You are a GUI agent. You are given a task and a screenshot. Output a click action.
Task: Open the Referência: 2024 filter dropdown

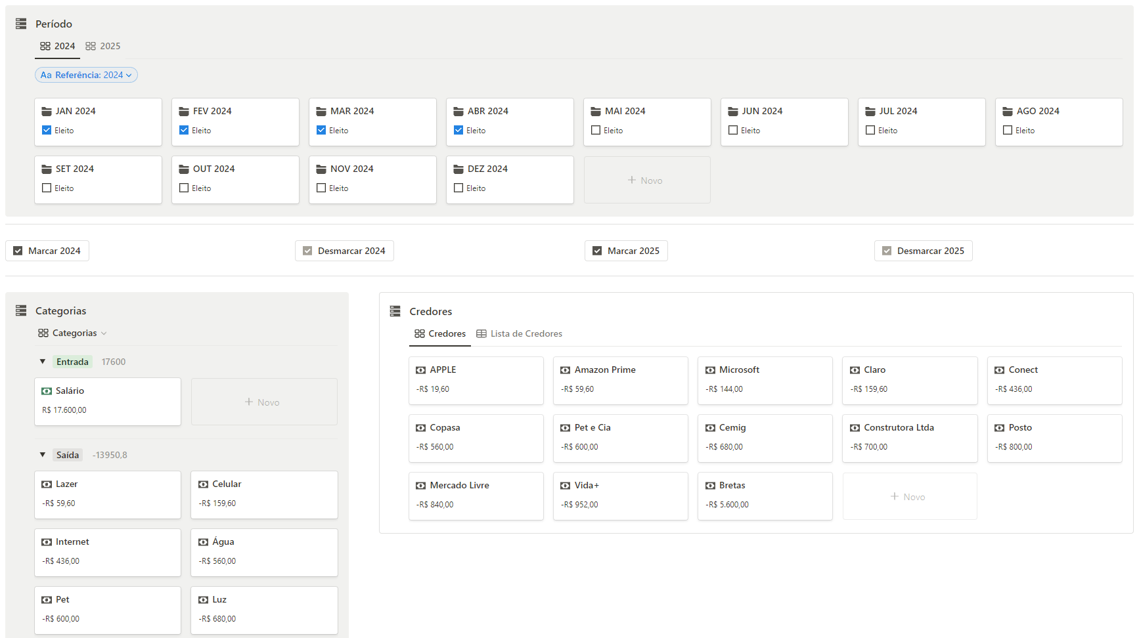coord(86,75)
